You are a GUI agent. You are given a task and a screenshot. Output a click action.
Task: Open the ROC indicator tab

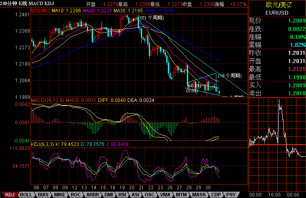75,195
